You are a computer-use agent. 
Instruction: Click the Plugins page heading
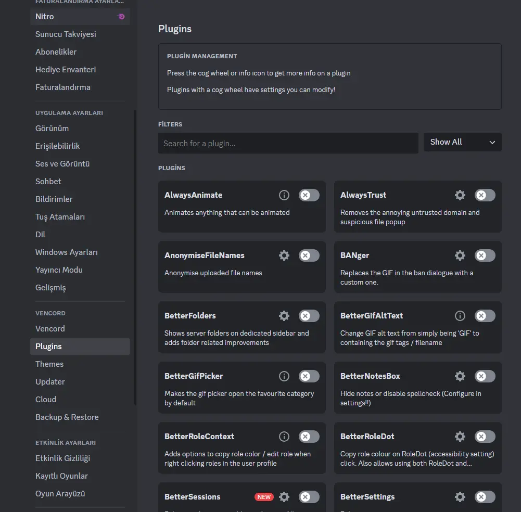tap(175, 29)
